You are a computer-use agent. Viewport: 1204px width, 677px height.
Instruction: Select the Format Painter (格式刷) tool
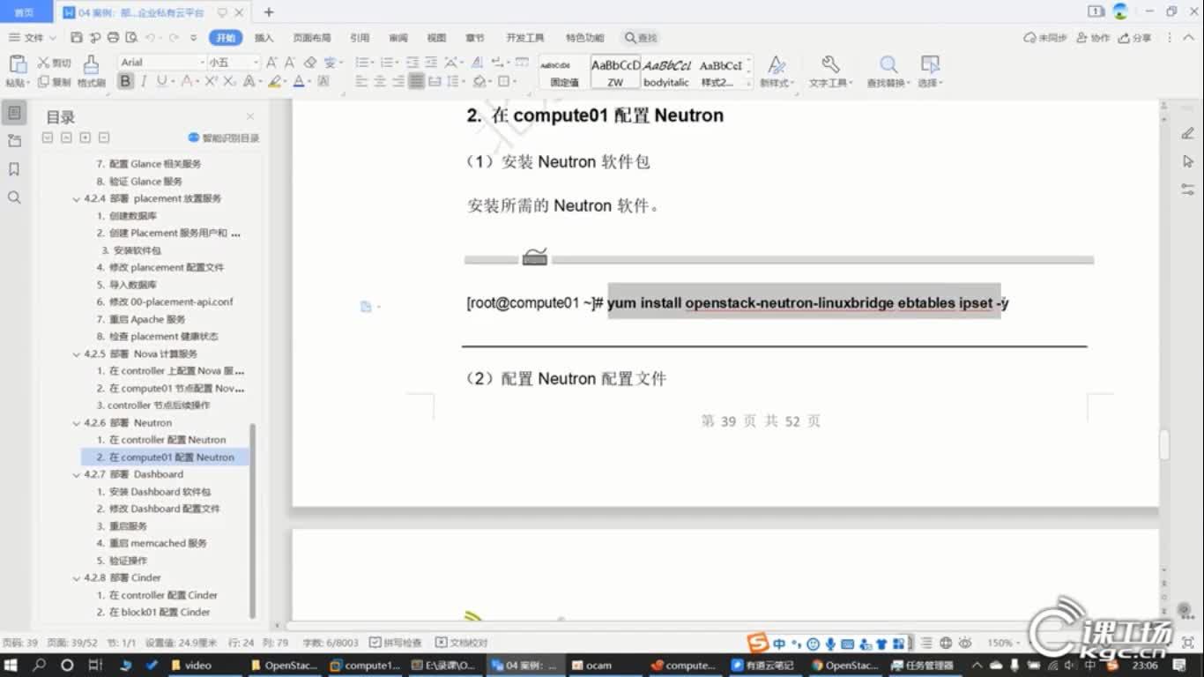[91, 69]
